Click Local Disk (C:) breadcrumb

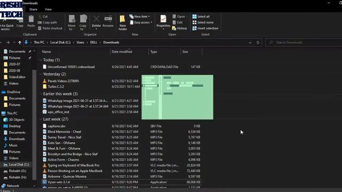[60, 43]
